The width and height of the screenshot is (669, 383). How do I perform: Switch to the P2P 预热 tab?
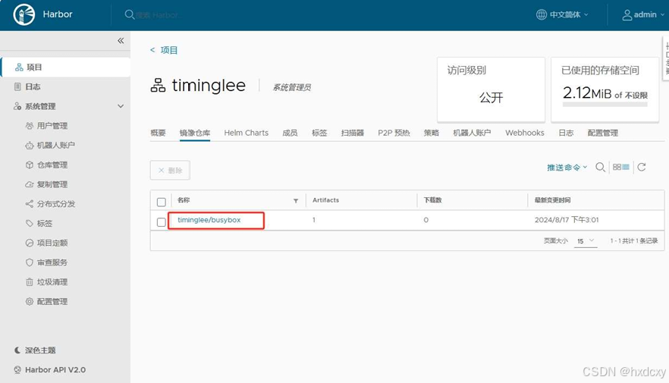[x=394, y=133]
